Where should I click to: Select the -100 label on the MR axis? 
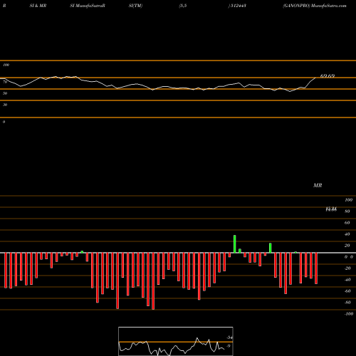[349, 314]
